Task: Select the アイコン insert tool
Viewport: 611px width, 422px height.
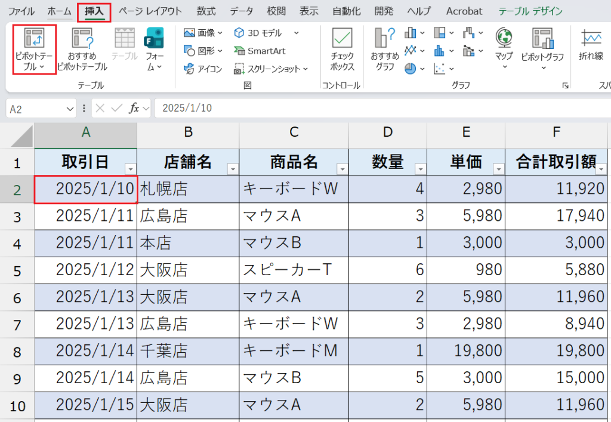Action: [203, 68]
